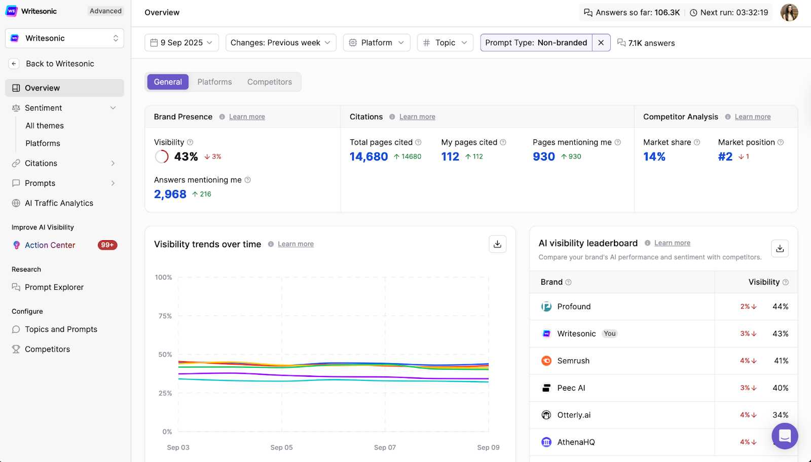The height and width of the screenshot is (462, 811).
Task: Open Platforms under Sentiment in sidebar
Action: click(x=43, y=143)
